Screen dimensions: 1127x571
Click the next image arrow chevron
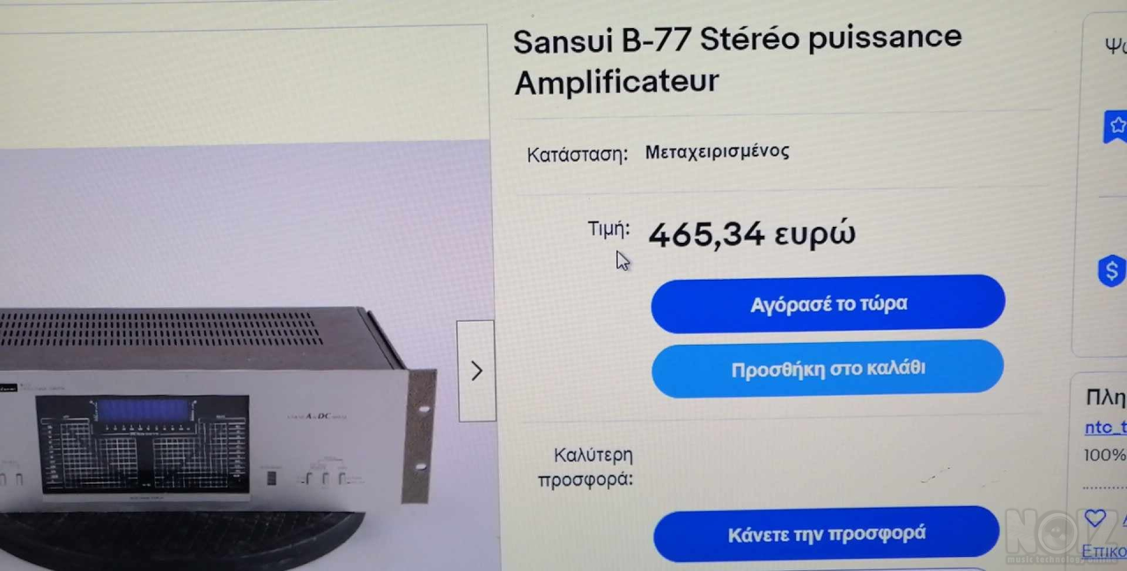pos(476,371)
